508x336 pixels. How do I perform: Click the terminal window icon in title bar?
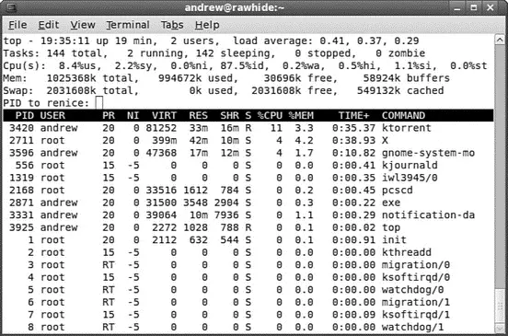tap(12, 7)
